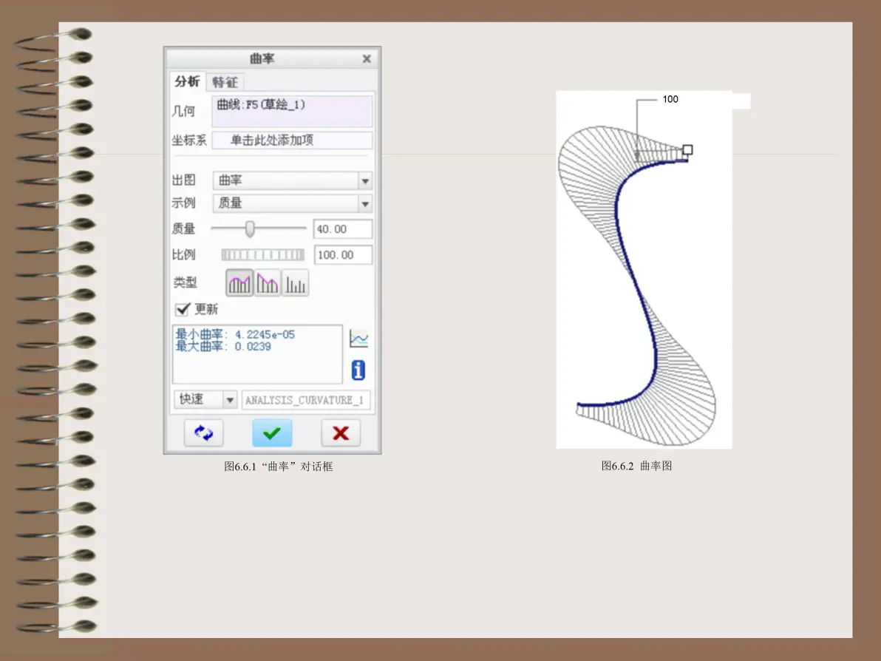This screenshot has width=881, height=661.
Task: Click the blue repeat arrows button
Action: coord(203,433)
